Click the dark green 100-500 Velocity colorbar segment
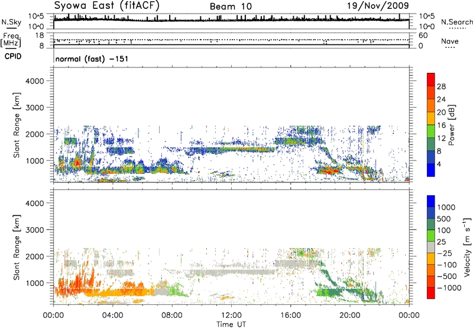 point(431,224)
